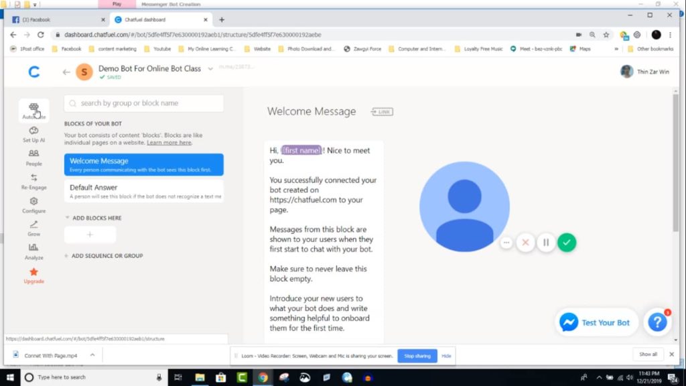Show more bookmarks with the chevron
This screenshot has width=686, height=386.
[x=616, y=49]
